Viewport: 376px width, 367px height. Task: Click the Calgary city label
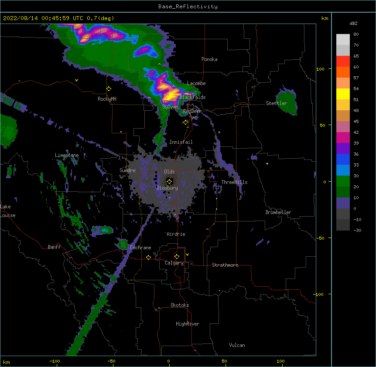point(174,263)
